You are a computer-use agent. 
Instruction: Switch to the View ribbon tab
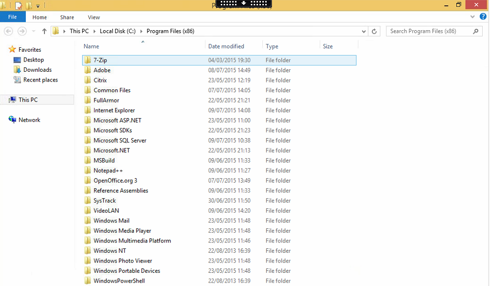point(94,17)
